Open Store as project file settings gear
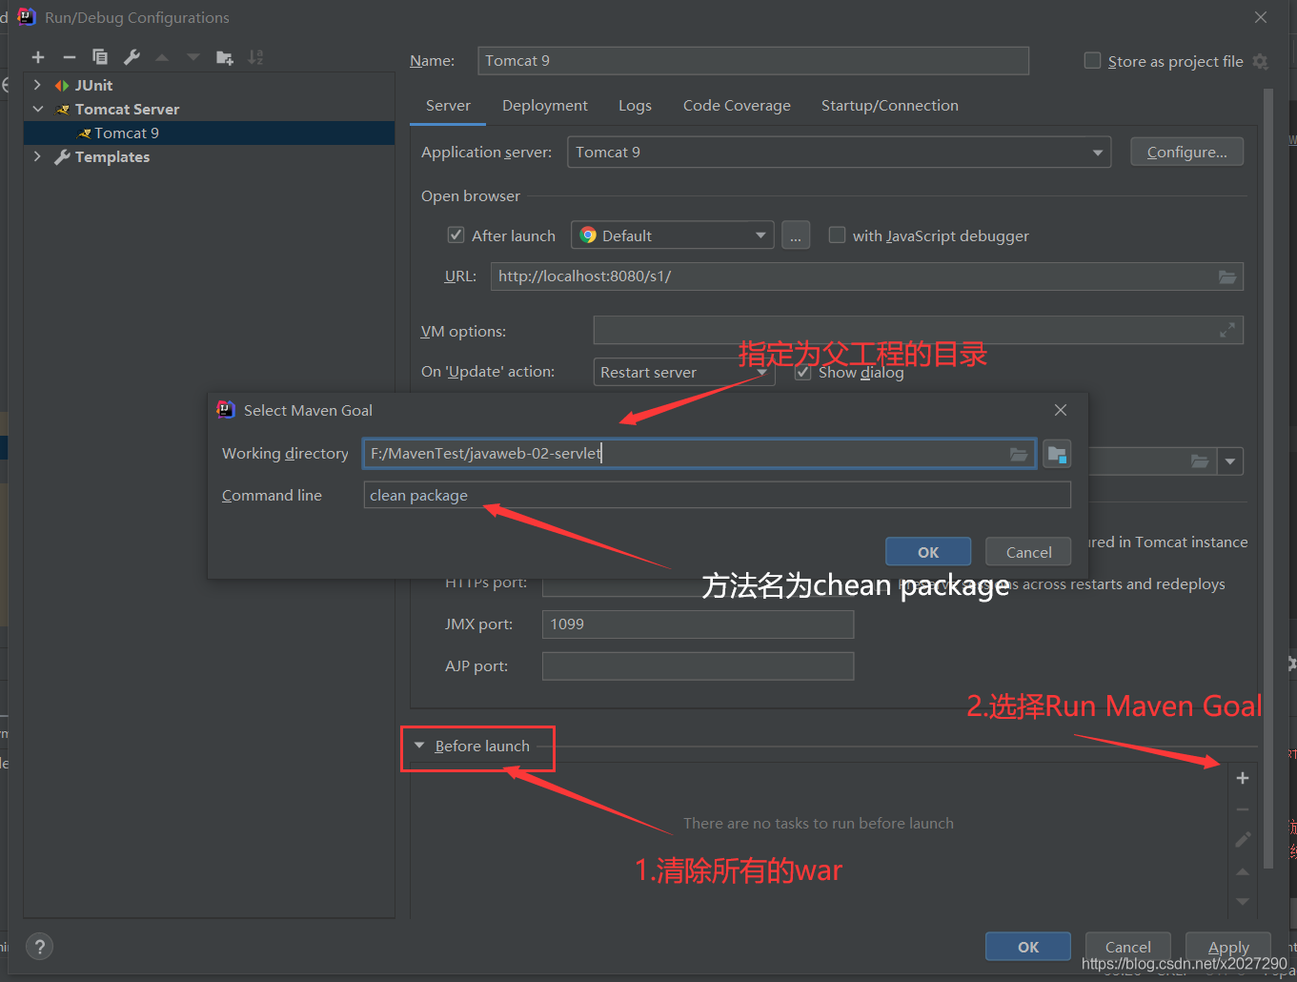This screenshot has height=982, width=1297. click(1260, 61)
